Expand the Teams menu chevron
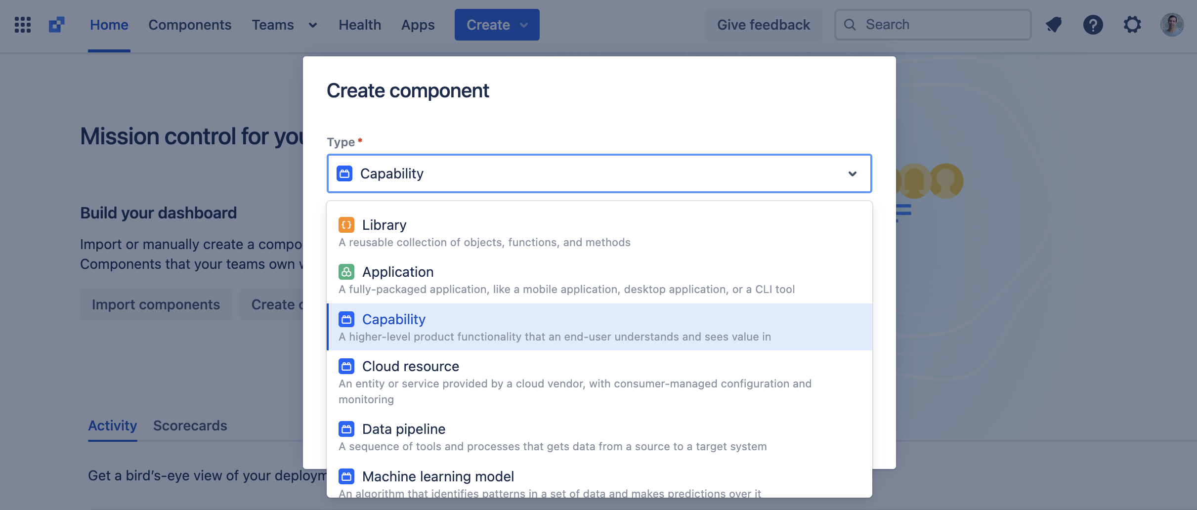This screenshot has height=510, width=1197. (313, 25)
